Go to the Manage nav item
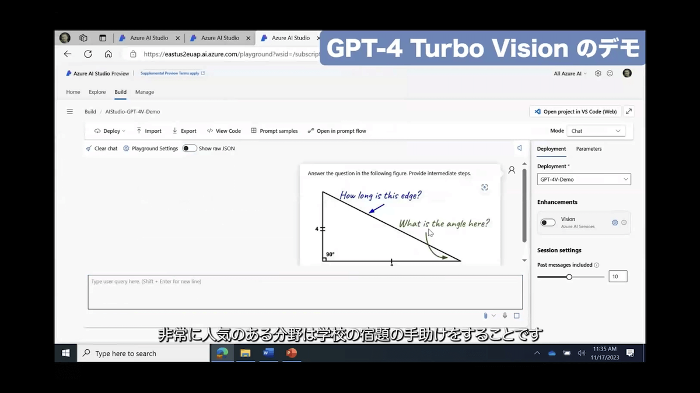Viewport: 700px width, 393px height. [x=145, y=92]
